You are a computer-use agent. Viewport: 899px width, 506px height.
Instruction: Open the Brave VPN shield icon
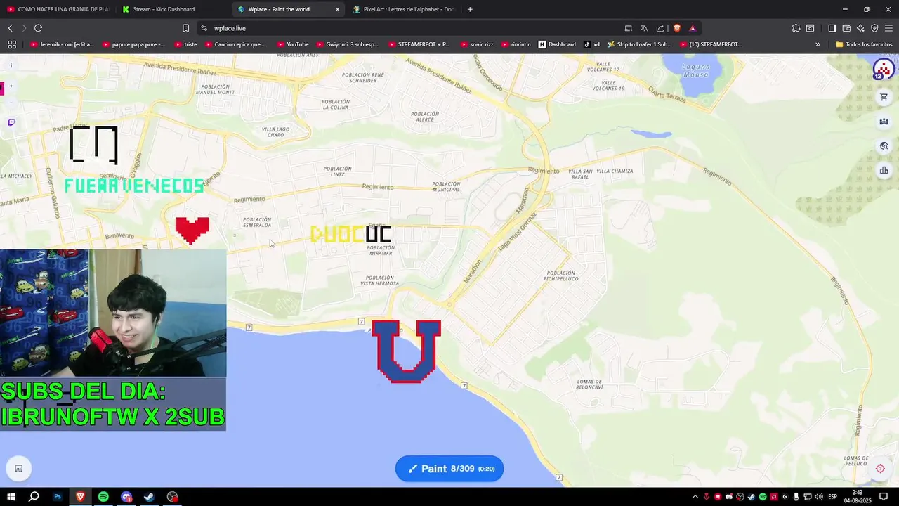[874, 28]
